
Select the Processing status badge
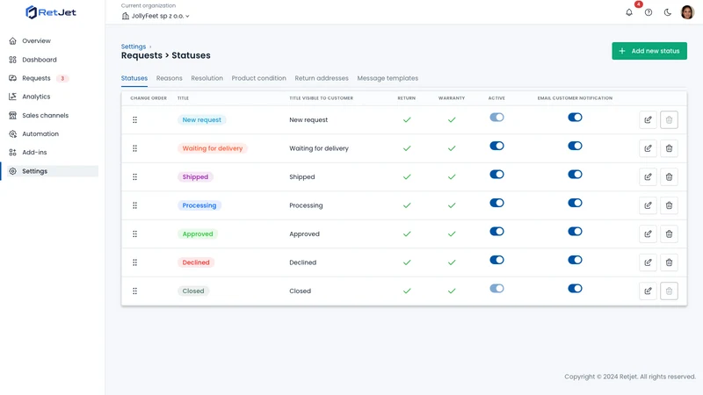(x=199, y=205)
